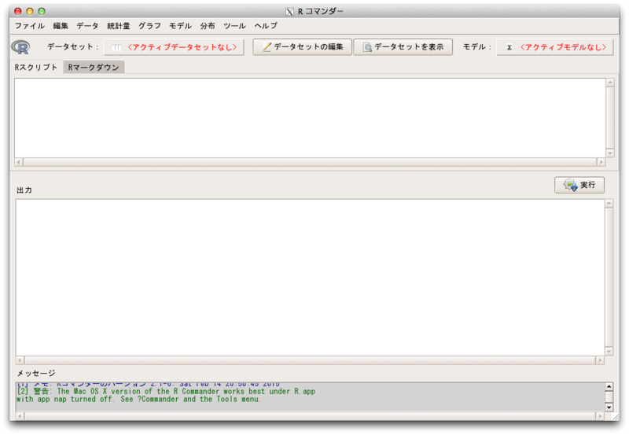Screen dimensions: 629x435
Task: Click the window resize grip icon
Action: coord(616,417)
